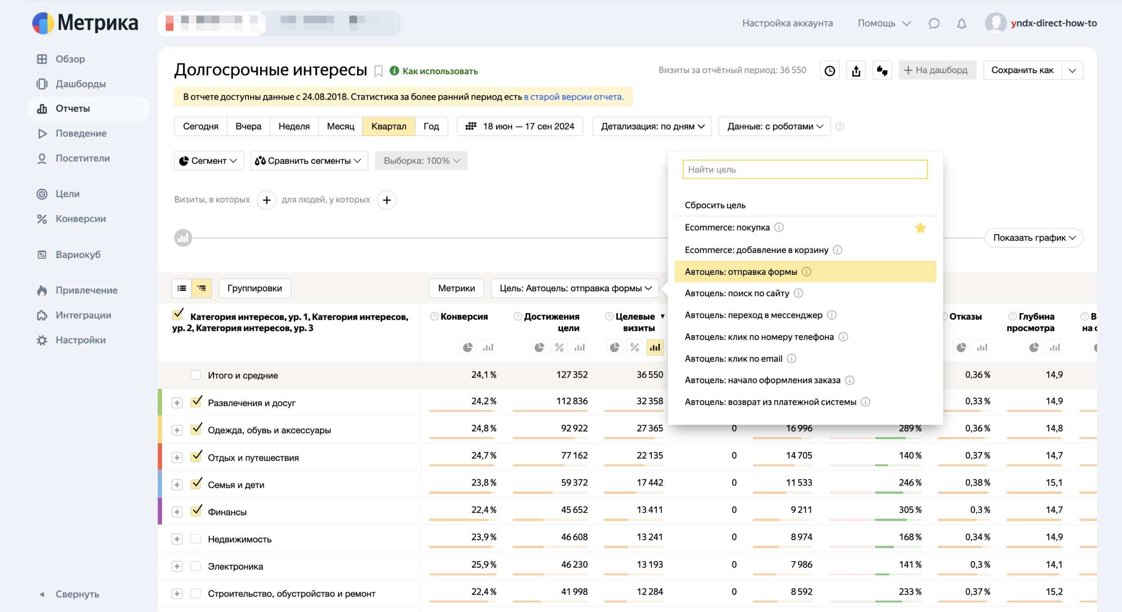Click the pie chart icon under Конверсия
The width and height of the screenshot is (1122, 612).
(467, 347)
